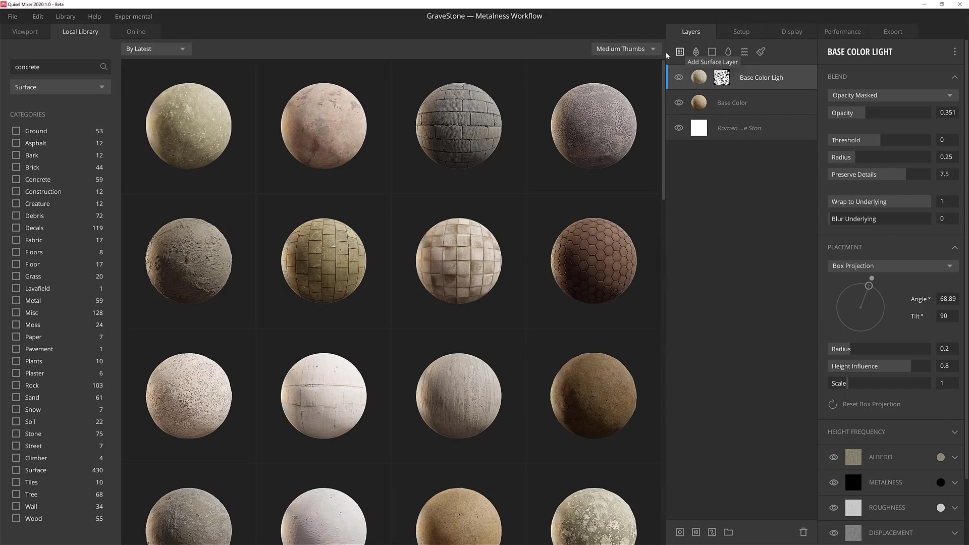Image resolution: width=969 pixels, height=545 pixels.
Task: Hide the Base Color layer
Action: pos(678,102)
